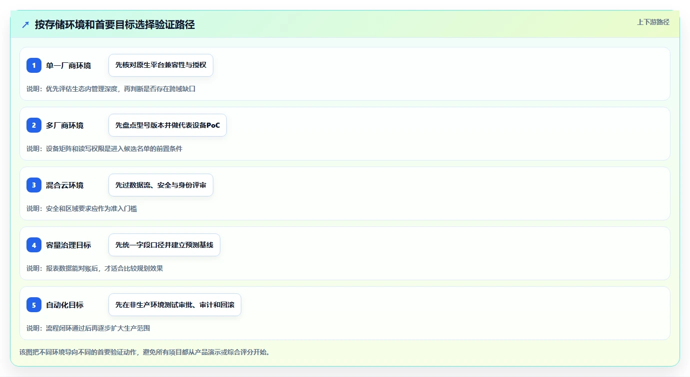The image size is (690, 377).
Task: Click the 多厂商环境 heading
Action: tap(65, 125)
